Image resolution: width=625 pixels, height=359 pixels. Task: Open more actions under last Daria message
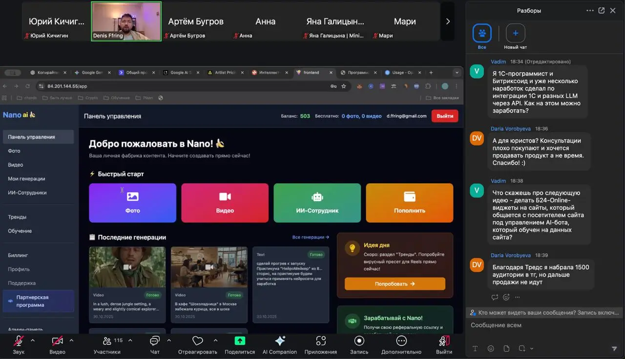pos(518,297)
